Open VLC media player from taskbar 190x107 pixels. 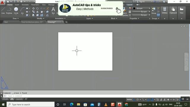point(106,104)
